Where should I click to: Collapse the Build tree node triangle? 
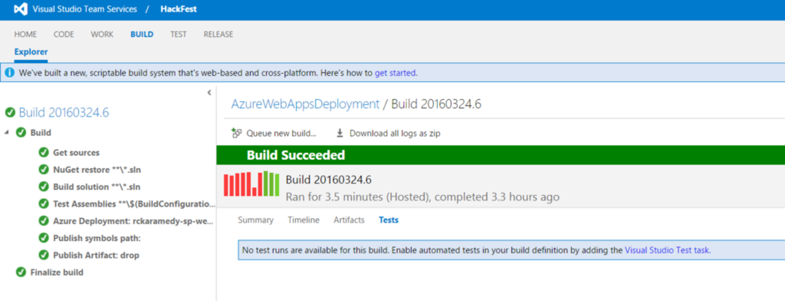tap(7, 132)
